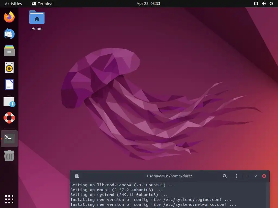Click the line 'Setting up libkmod2:amd64'
The width and height of the screenshot is (278, 208).
(x=123, y=185)
